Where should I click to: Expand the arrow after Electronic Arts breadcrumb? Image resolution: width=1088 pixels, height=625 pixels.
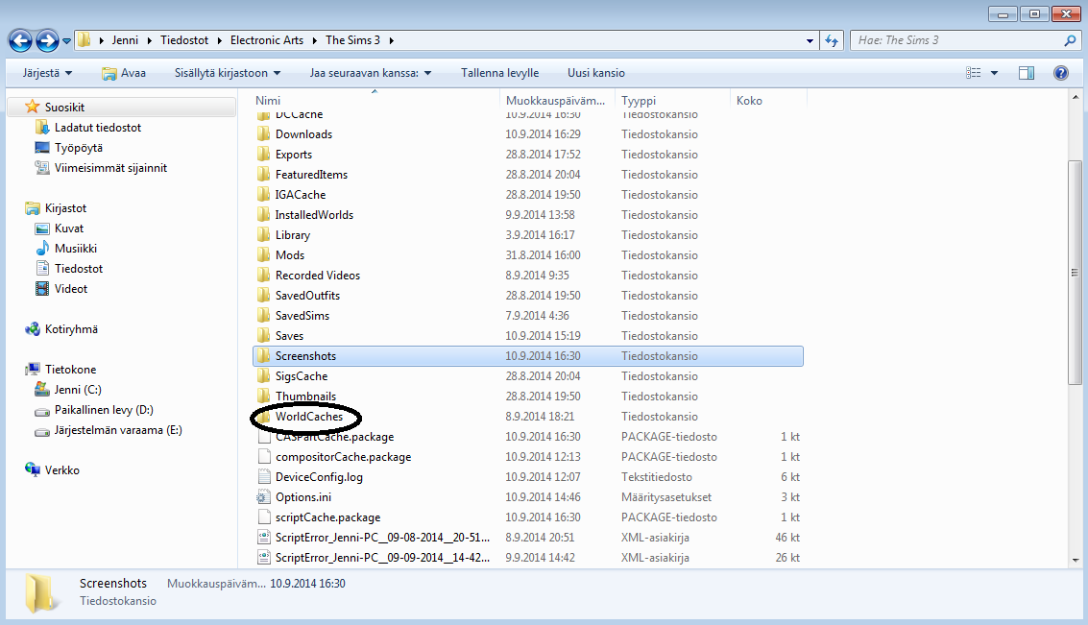point(315,40)
